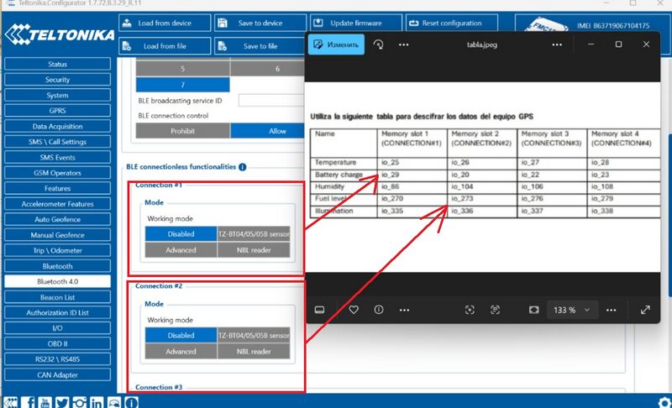Open CAN Adapter section
672x408 pixels.
pyautogui.click(x=57, y=375)
